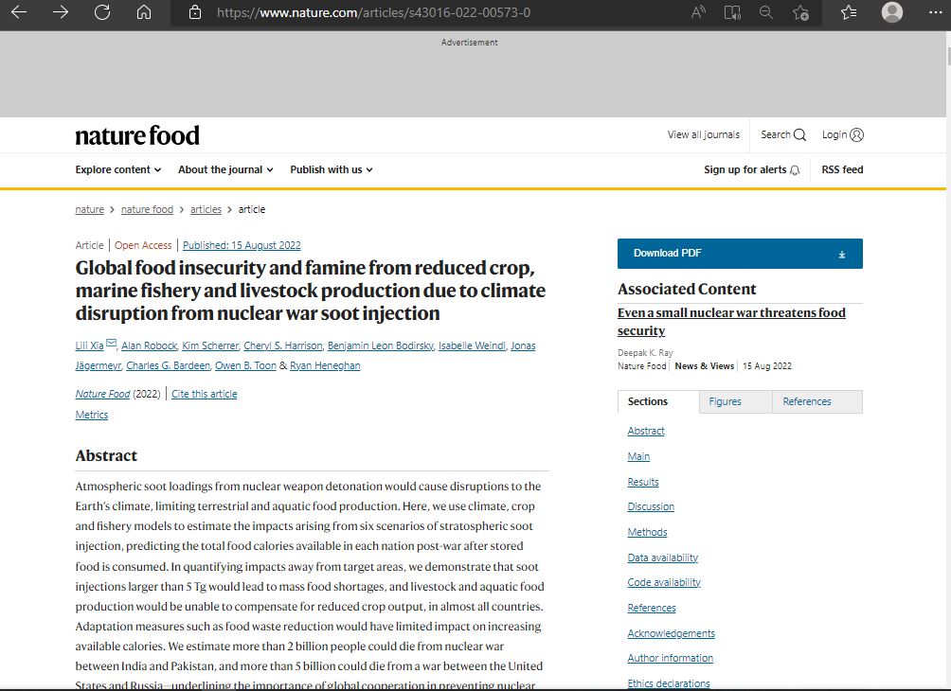The image size is (951, 691).
Task: Click the Nature Food journal link under authors
Action: coord(102,394)
